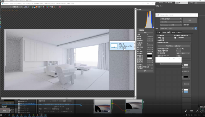Toggle the first checkbox in color mapping panel
The width and height of the screenshot is (205, 117).
148,35
